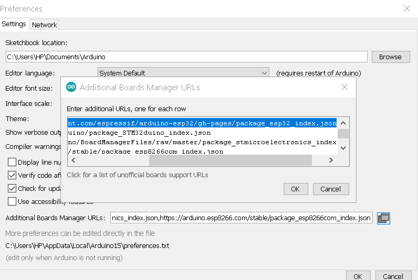Click the right arrow of the horizontal scrollbar

[x=331, y=160]
